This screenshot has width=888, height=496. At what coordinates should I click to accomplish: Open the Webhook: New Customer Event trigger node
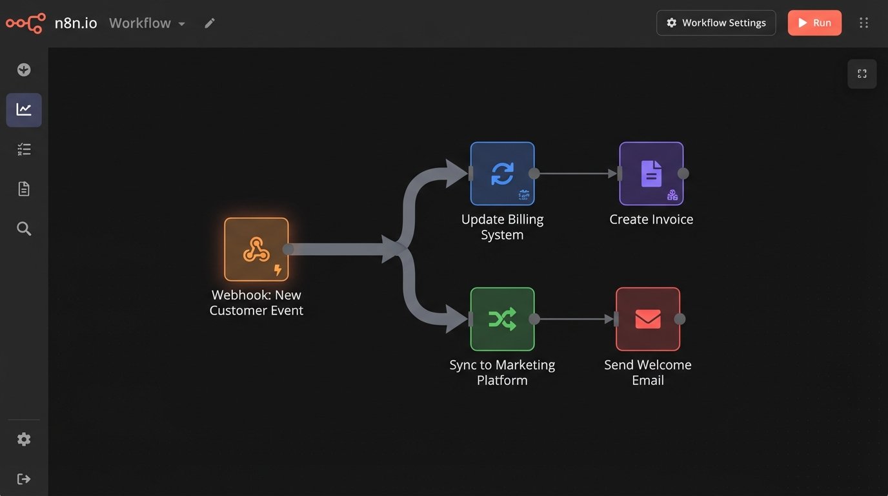pyautogui.click(x=256, y=249)
